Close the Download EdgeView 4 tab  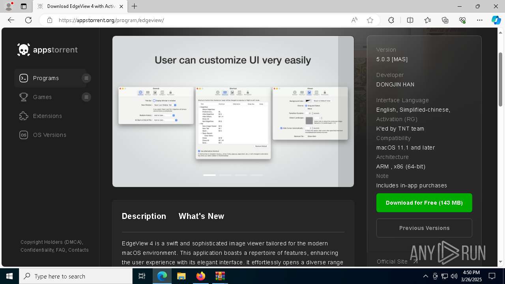[x=122, y=6]
